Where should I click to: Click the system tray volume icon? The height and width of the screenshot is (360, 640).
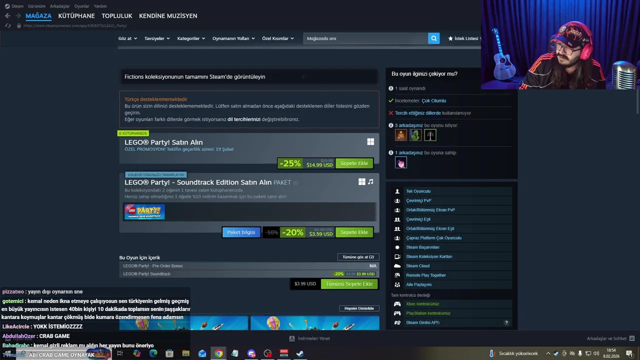(x=596, y=353)
